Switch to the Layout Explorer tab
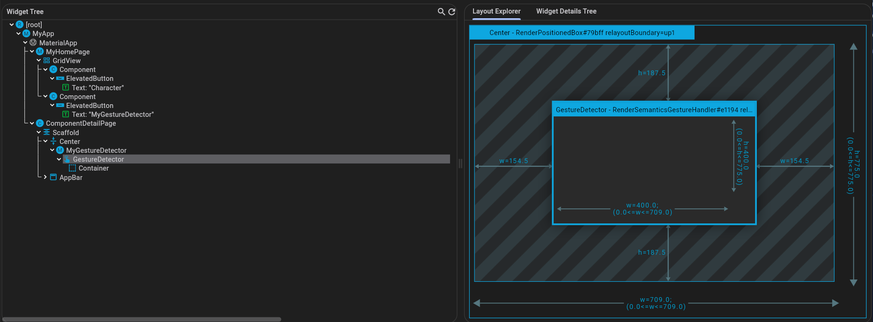Image resolution: width=873 pixels, height=322 pixels. tap(496, 11)
